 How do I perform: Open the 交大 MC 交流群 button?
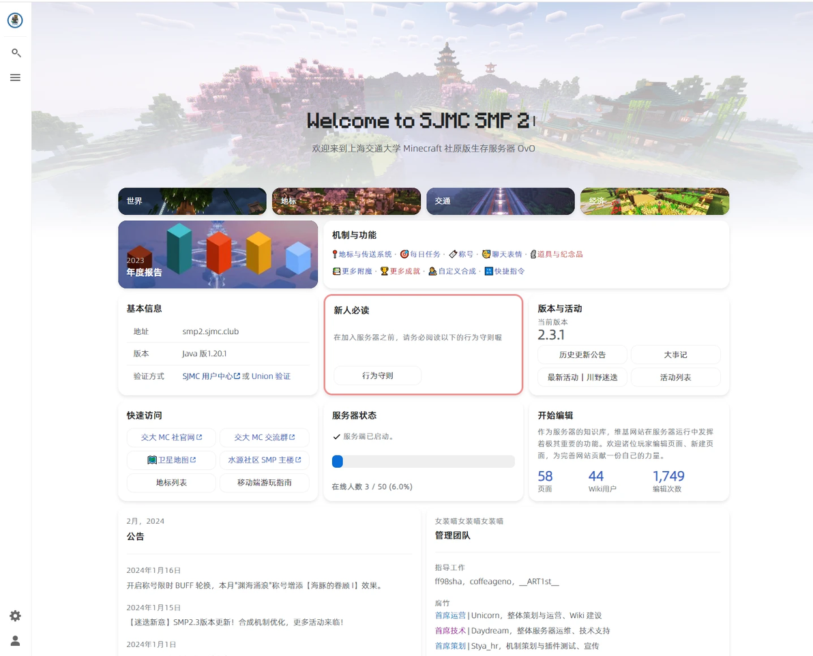[x=265, y=437]
